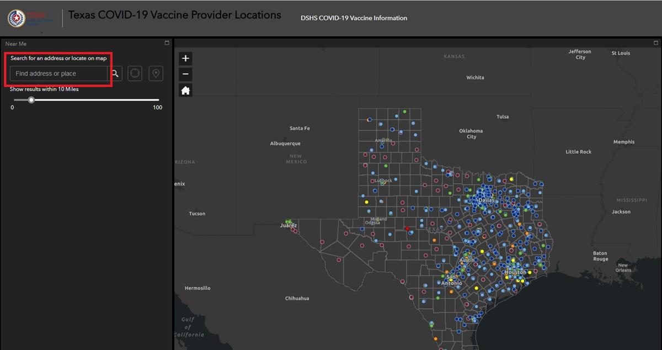Click the Juarez label on the map
This screenshot has height=350, width=662.
tap(289, 225)
